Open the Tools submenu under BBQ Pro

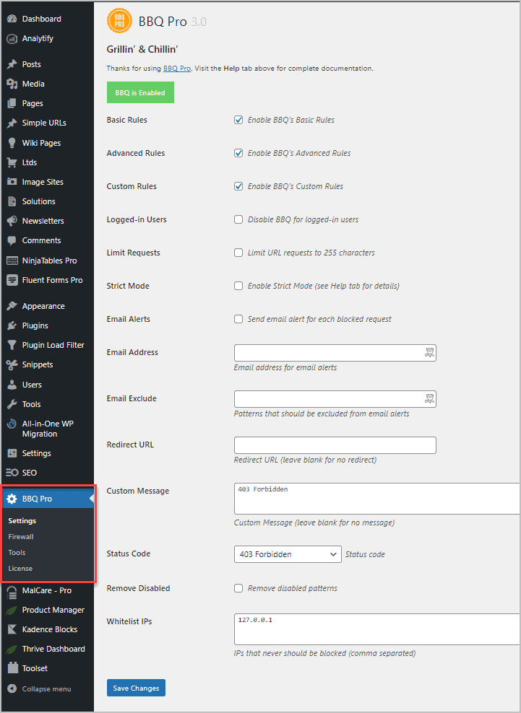[17, 553]
